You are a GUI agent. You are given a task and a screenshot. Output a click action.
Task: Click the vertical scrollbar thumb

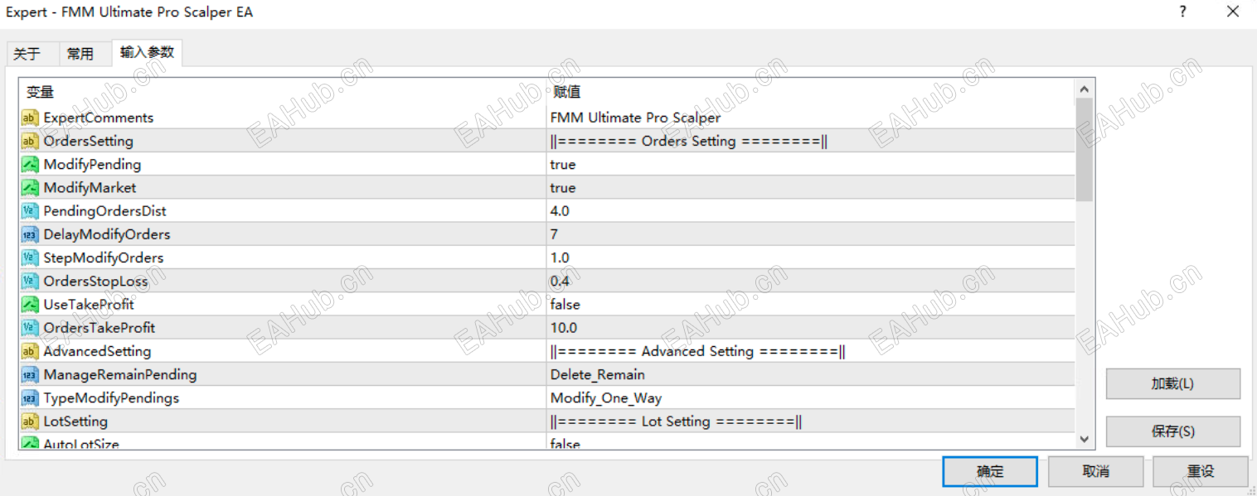(1084, 150)
